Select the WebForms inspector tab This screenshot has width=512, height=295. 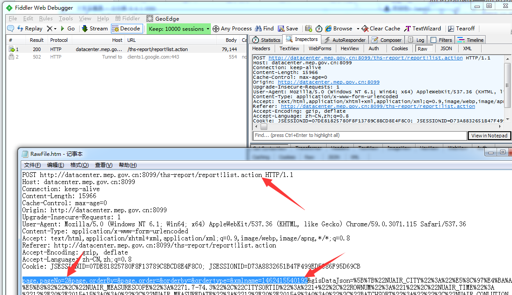pos(320,48)
